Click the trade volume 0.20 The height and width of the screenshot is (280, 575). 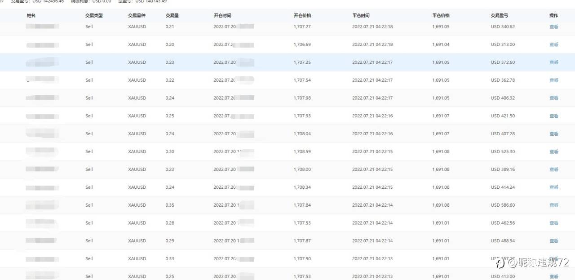pyautogui.click(x=170, y=44)
